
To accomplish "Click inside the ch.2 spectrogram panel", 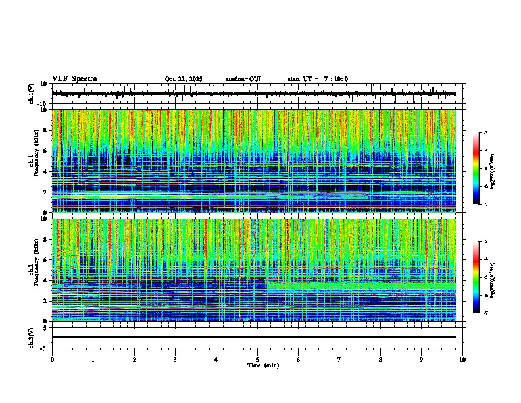I will (x=253, y=270).
